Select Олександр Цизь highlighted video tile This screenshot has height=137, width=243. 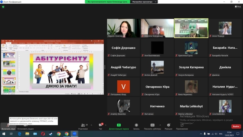(x=191, y=28)
